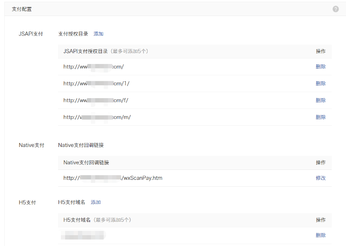Delete the directory ending in com/
346x246 pixels.
point(320,67)
